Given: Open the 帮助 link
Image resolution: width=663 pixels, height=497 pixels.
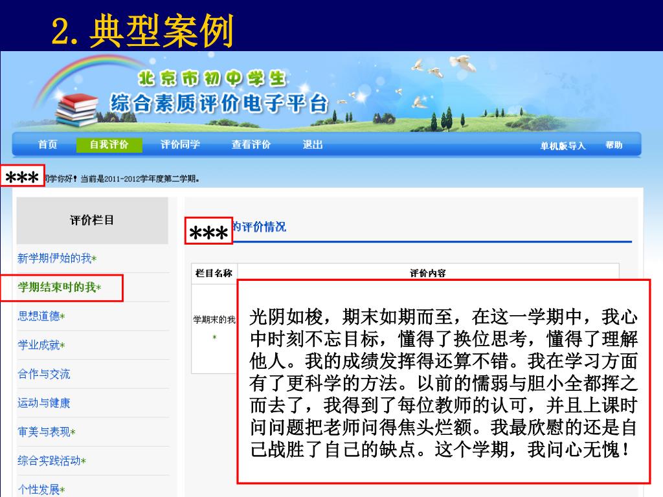Looking at the screenshot, I should pyautogui.click(x=614, y=145).
